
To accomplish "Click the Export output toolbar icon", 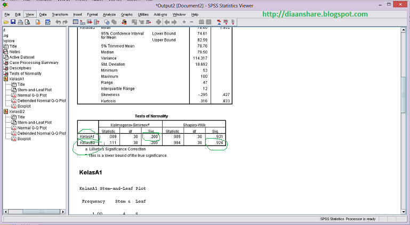I will pyautogui.click(x=38, y=22).
